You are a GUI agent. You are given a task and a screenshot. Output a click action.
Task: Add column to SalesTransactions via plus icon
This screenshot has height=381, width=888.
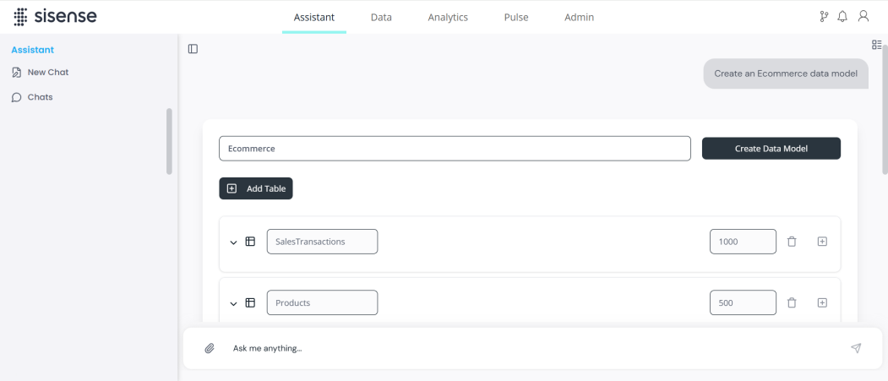[822, 242]
